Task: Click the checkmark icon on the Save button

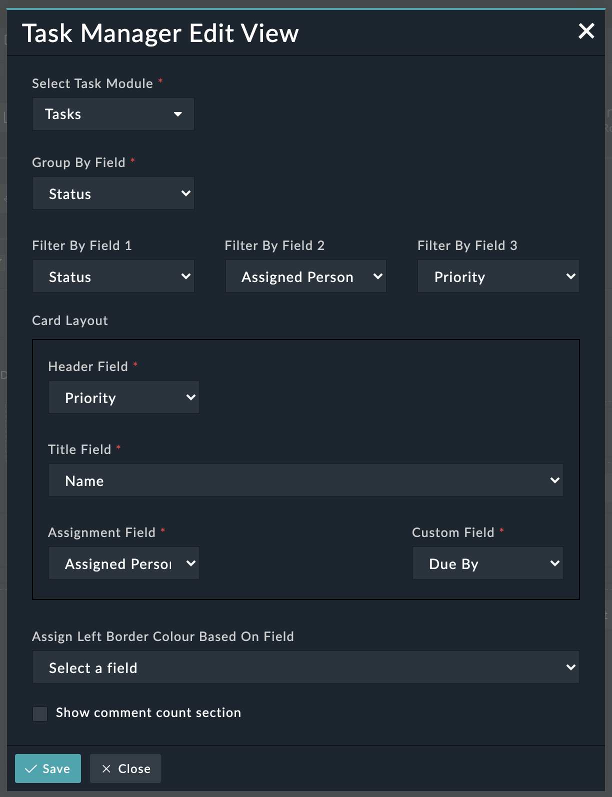Action: pyautogui.click(x=31, y=768)
